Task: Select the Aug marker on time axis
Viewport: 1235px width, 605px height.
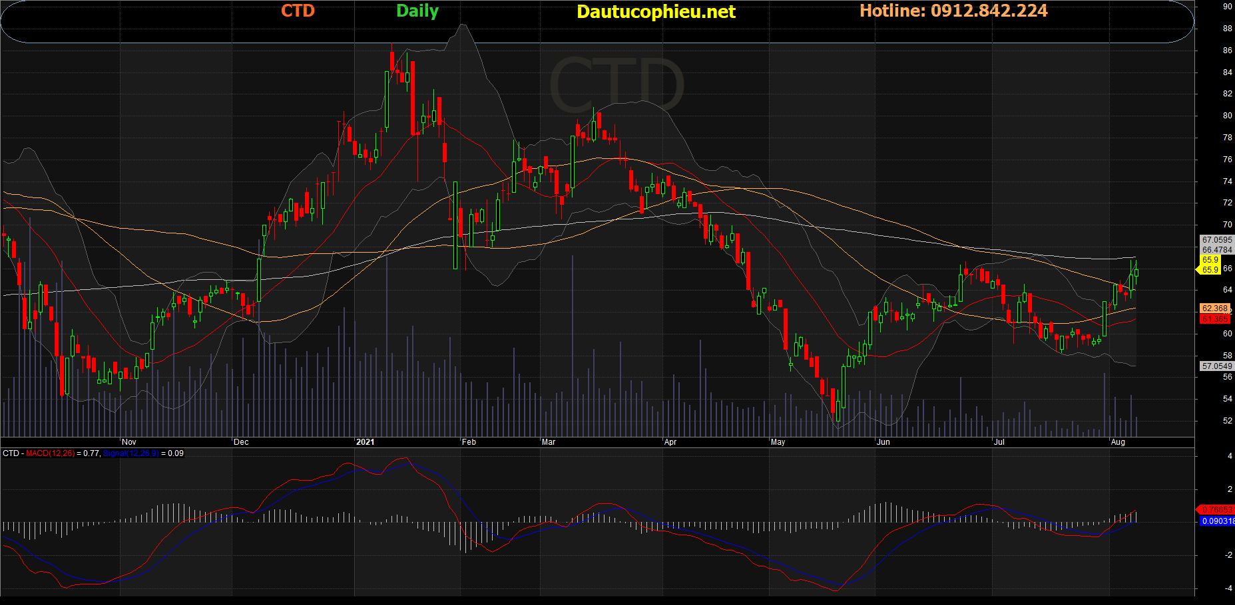Action: point(1118,442)
